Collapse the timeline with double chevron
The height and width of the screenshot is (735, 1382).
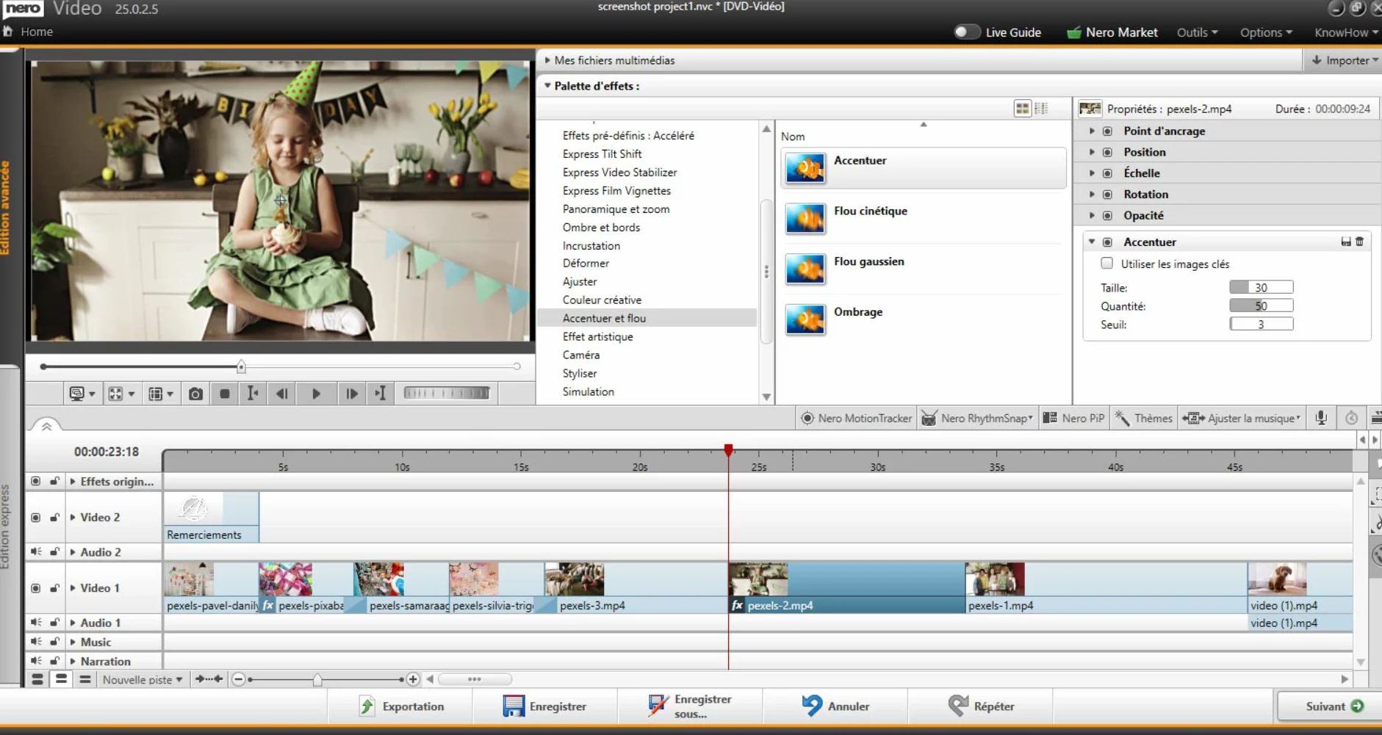[46, 427]
